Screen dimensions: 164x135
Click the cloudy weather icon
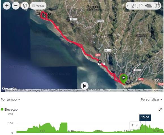coord(148,6)
